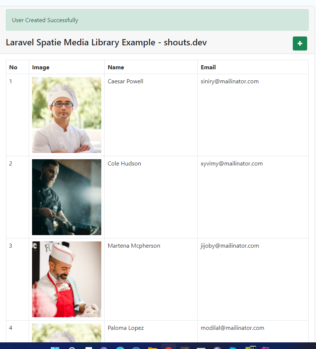
Task: Select the name Martena Mcpherson
Action: (x=134, y=246)
